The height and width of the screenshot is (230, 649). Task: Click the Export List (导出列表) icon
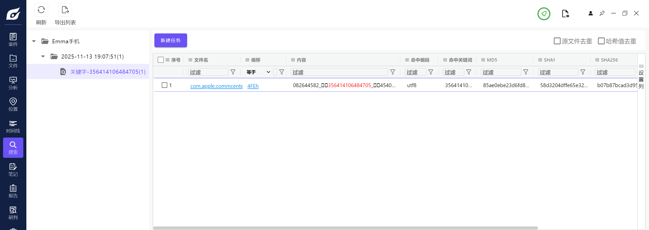coord(65,10)
